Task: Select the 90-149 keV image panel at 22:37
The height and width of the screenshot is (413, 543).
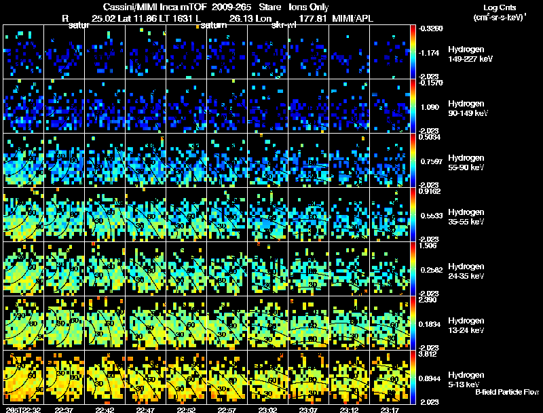Action: click(x=64, y=106)
